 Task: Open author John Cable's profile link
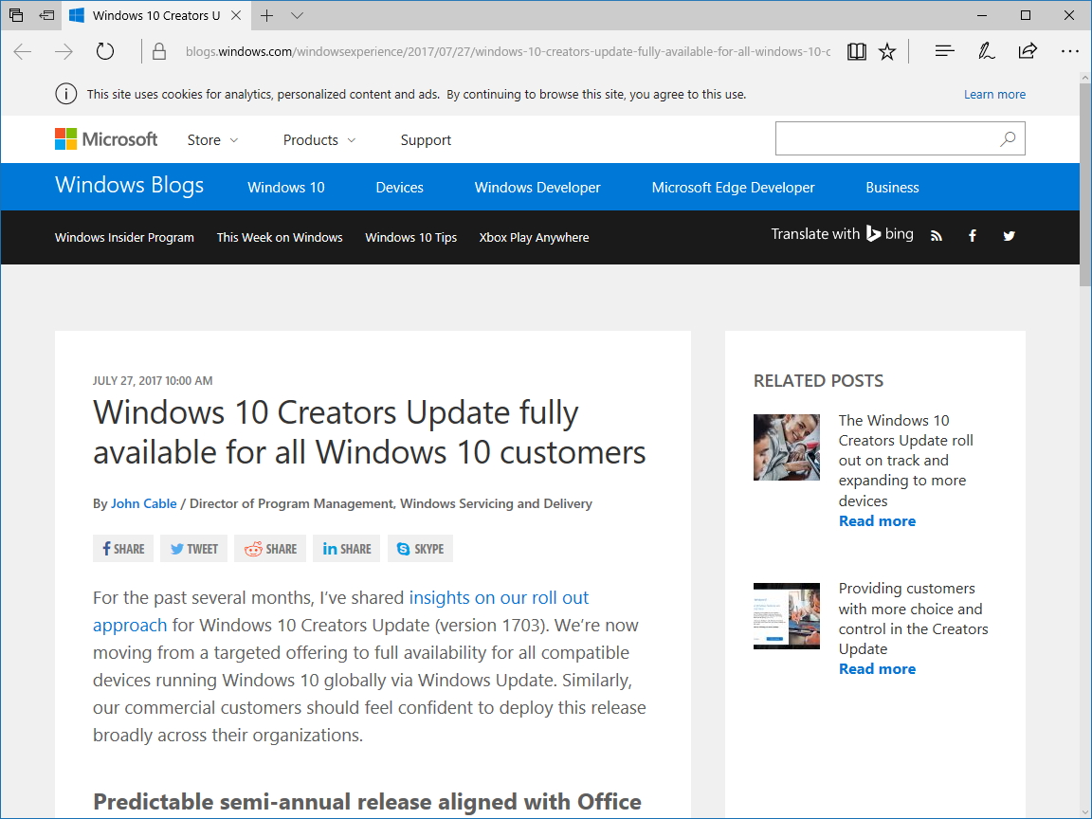[x=143, y=503]
